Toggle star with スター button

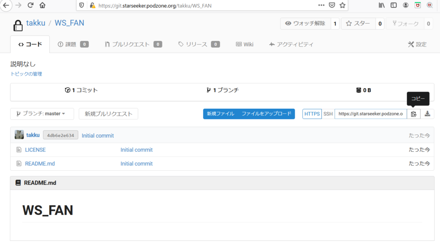coord(358,24)
